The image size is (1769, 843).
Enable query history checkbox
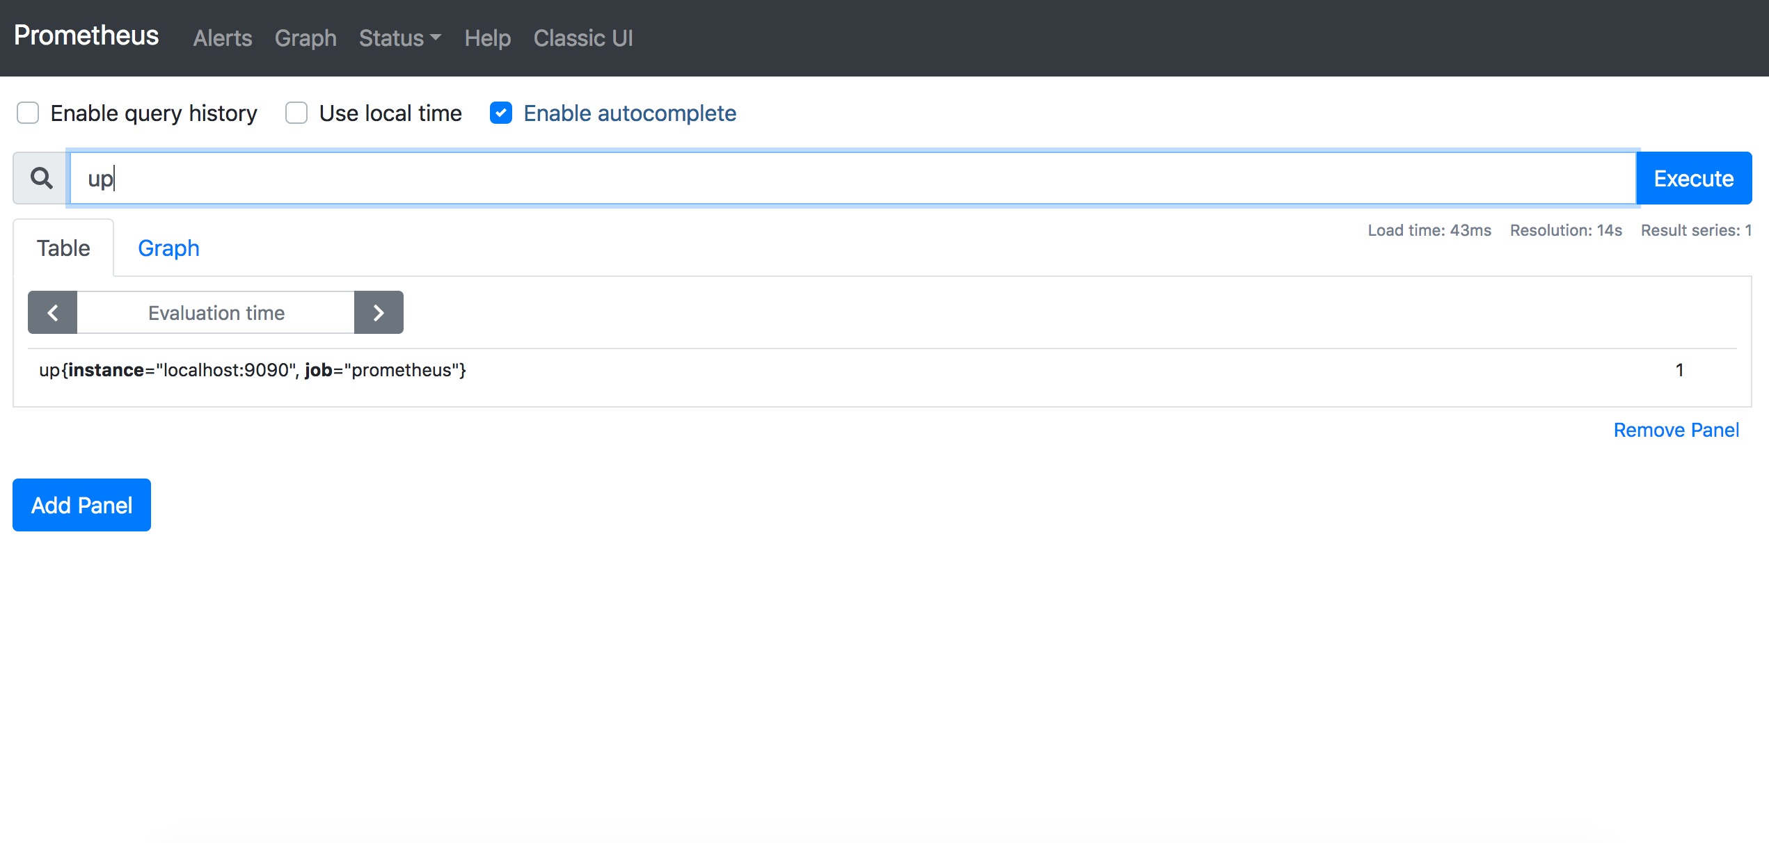28,113
